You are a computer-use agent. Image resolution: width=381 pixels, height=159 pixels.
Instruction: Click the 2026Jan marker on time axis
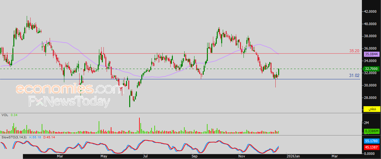click(293, 156)
